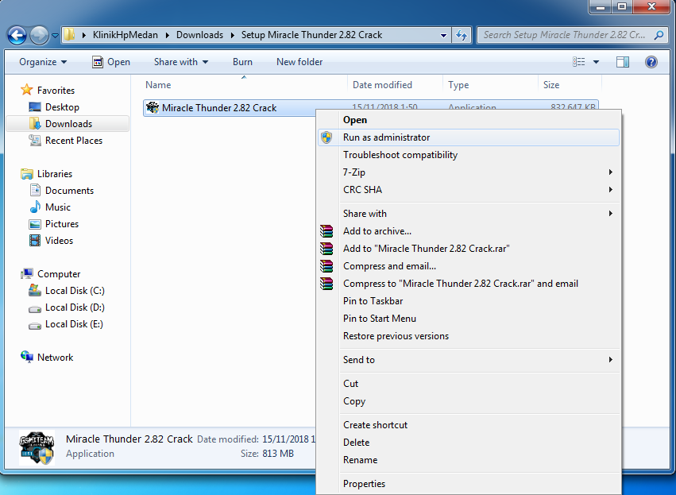Choose Create shortcut
The image size is (676, 495).
coord(469,425)
